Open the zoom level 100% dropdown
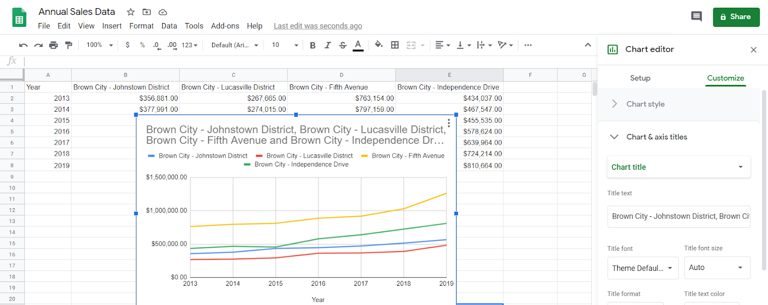The height and width of the screenshot is (305, 768). (x=99, y=45)
